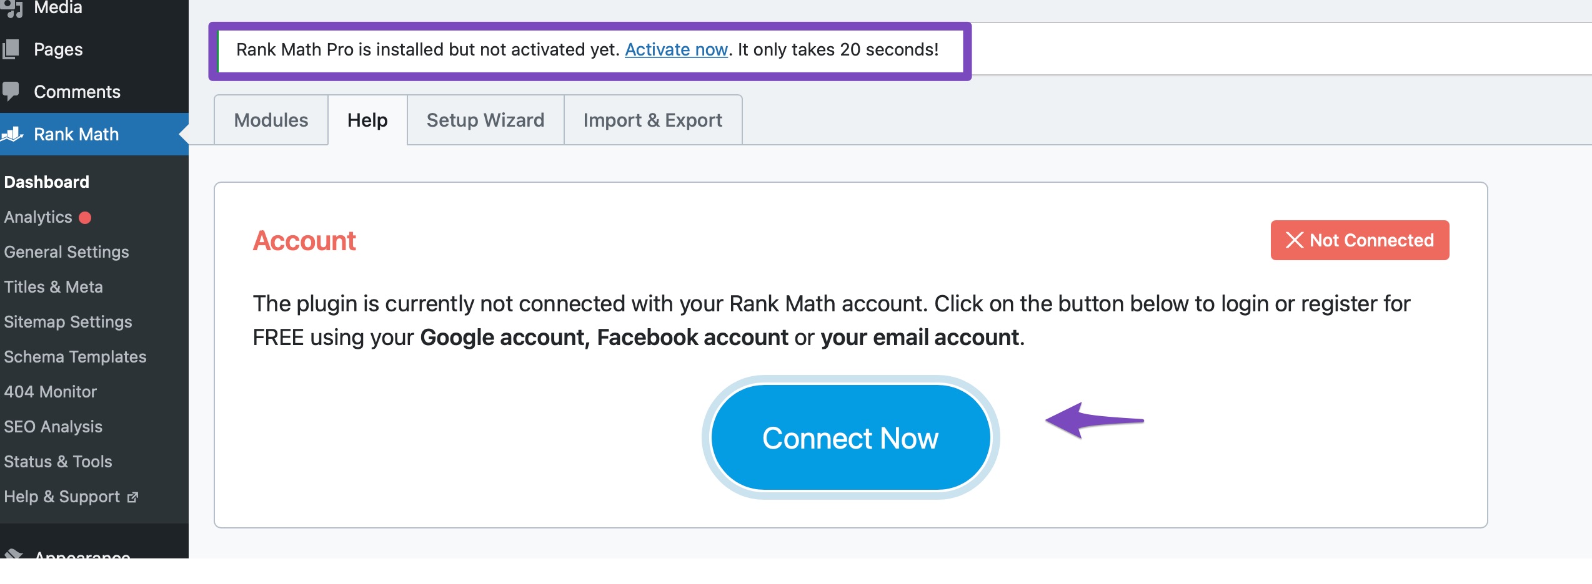
Task: Click the external link icon beside Help & Support
Action: [132, 497]
